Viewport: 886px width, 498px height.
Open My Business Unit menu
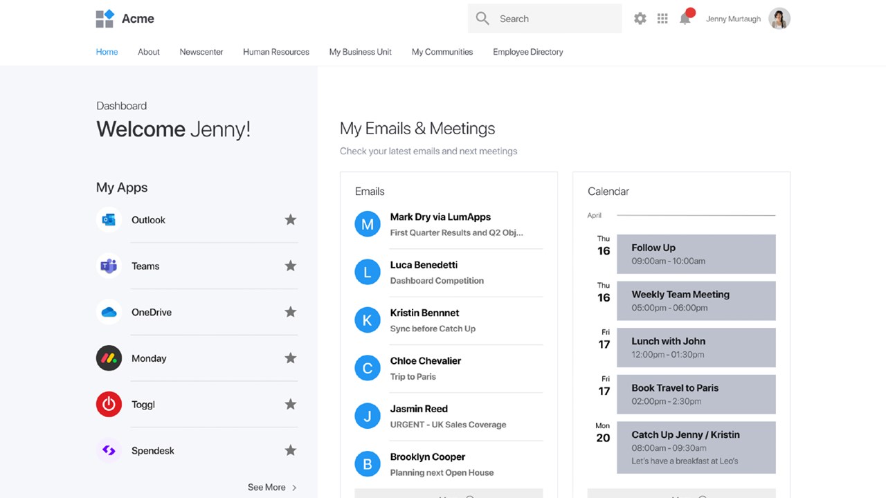tap(361, 52)
